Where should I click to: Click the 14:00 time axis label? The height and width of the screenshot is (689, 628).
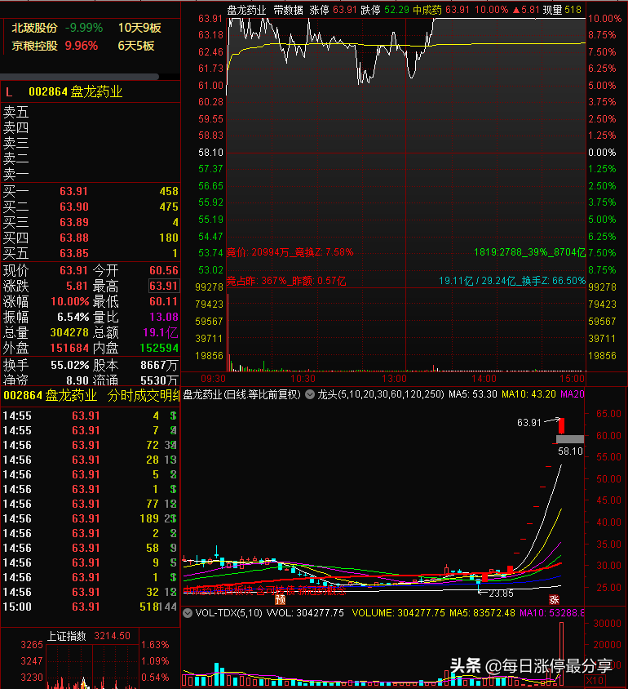[484, 379]
